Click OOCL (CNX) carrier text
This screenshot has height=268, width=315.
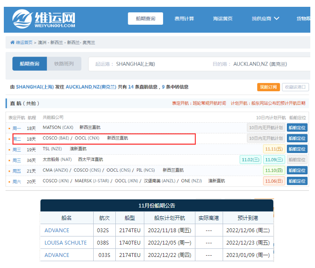click(x=87, y=138)
